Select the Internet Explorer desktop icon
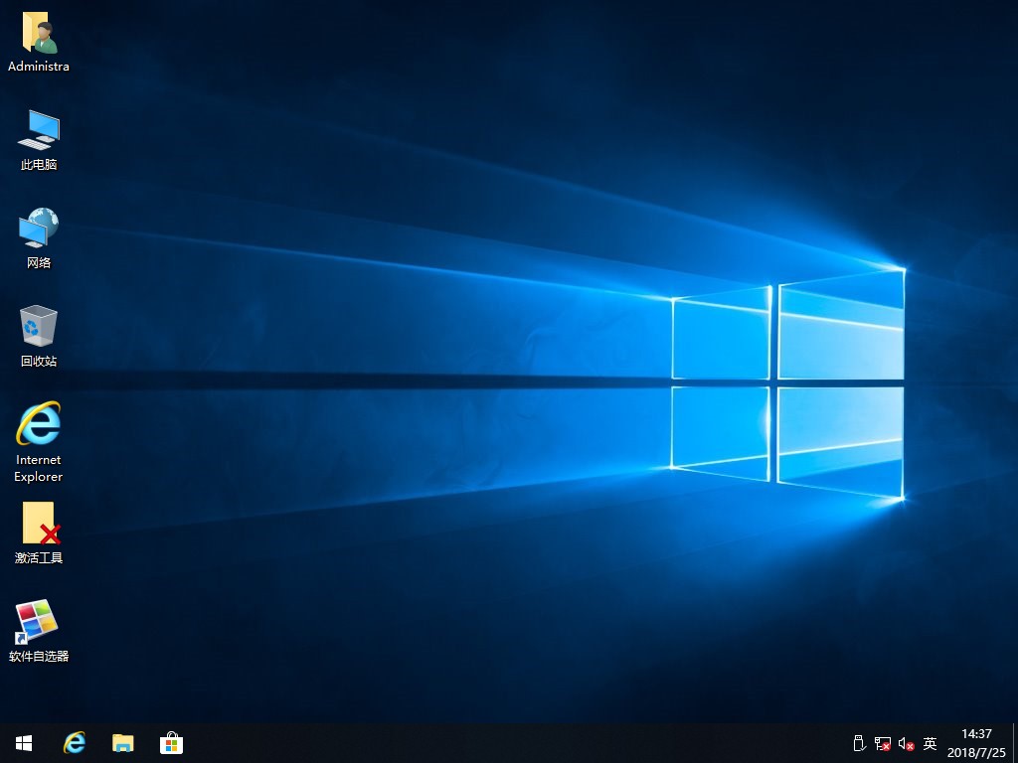Screen dimensions: 1018x763 click(x=39, y=442)
